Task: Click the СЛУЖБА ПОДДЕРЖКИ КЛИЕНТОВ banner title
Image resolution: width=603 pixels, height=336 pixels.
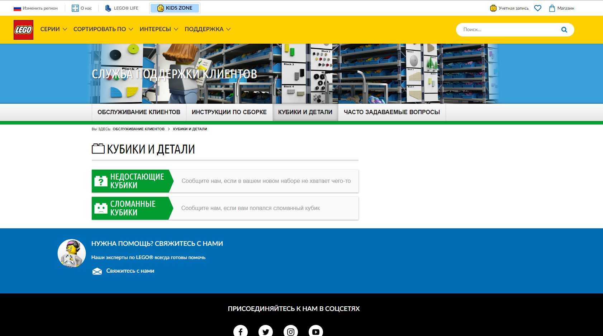Action: 175,74
